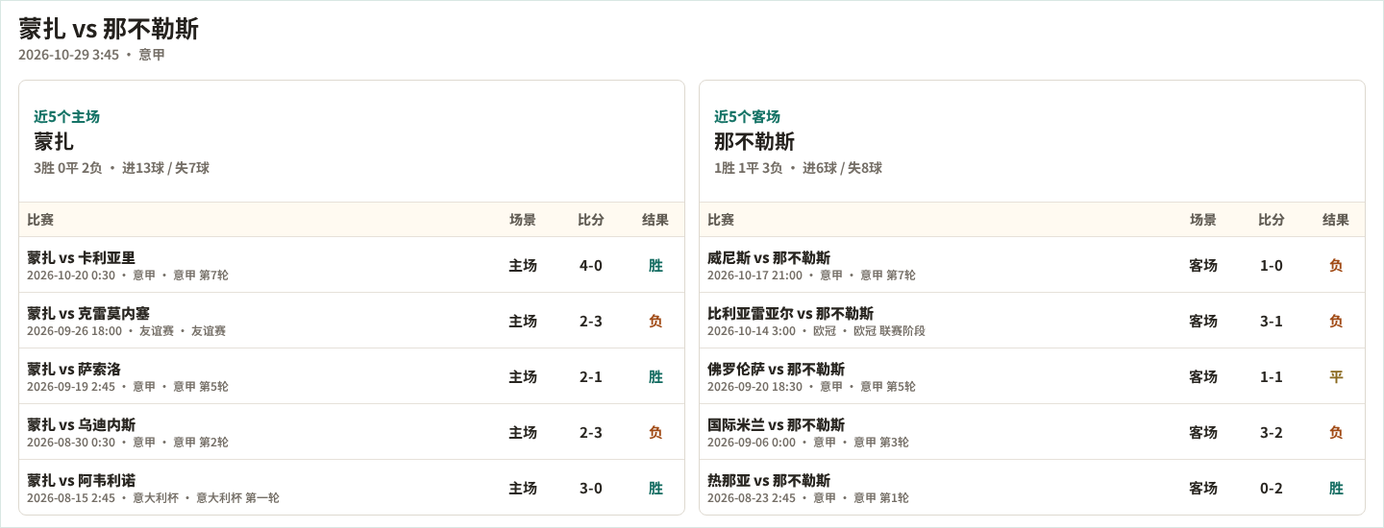Open the match 热那亚 vs 那不勒斯
The image size is (1384, 528).
pyautogui.click(x=769, y=480)
